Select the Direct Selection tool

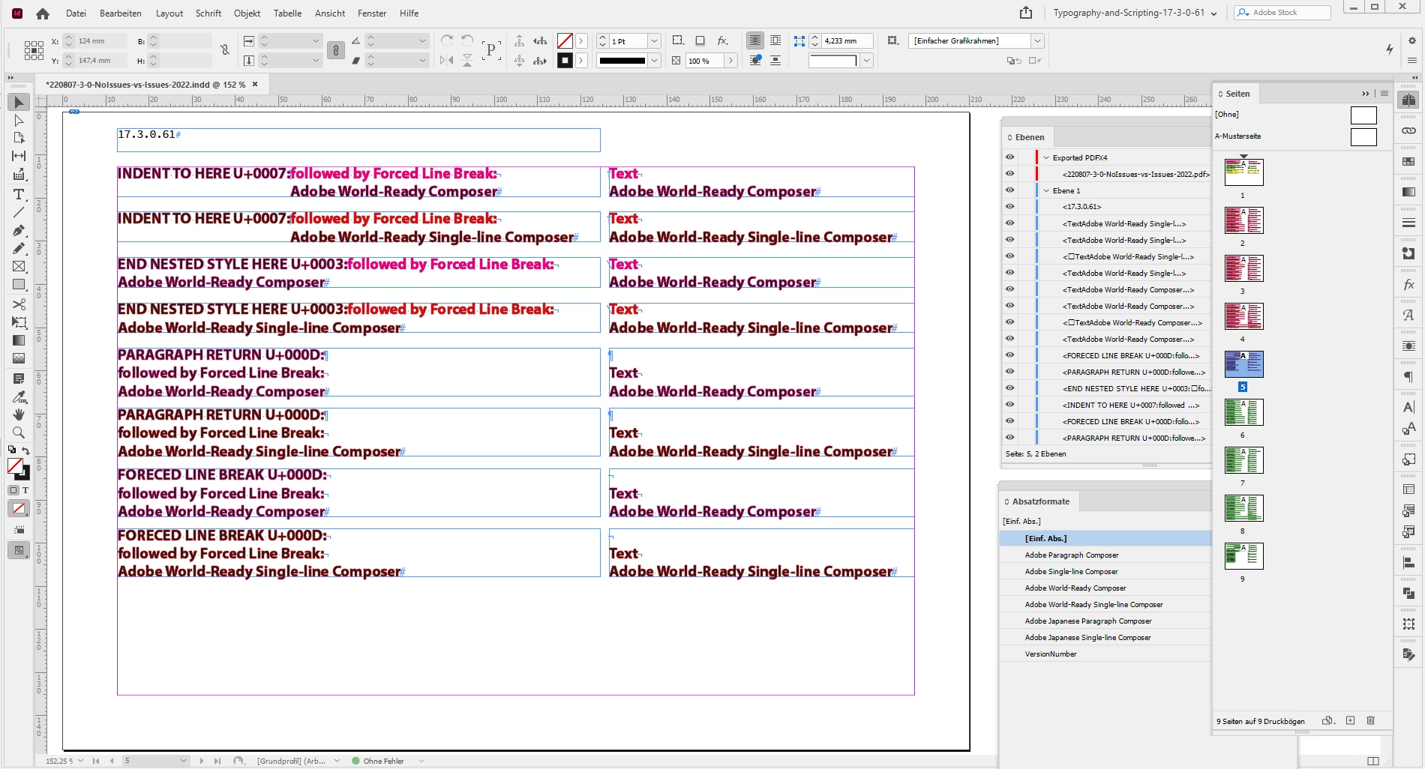(19, 120)
